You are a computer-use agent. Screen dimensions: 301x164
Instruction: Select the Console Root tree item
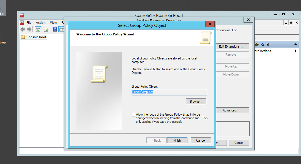point(36,37)
